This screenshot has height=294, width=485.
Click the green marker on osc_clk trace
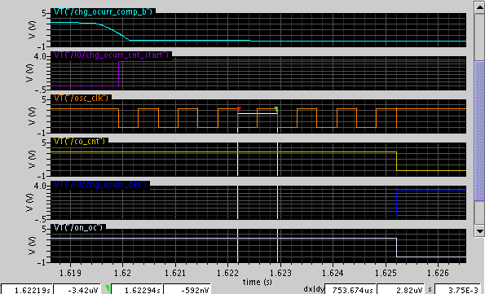276,109
